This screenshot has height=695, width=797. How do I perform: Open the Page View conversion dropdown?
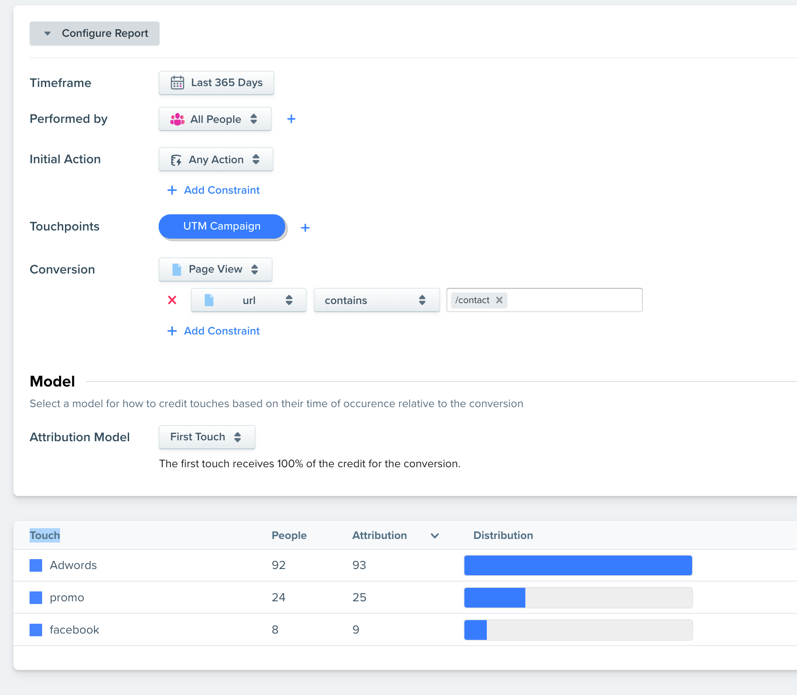216,269
